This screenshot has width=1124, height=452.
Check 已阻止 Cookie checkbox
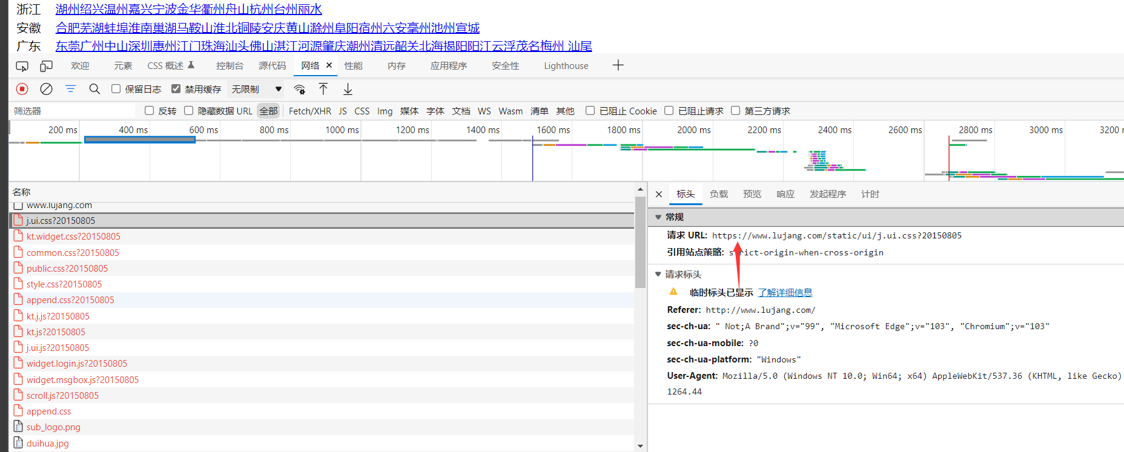590,111
